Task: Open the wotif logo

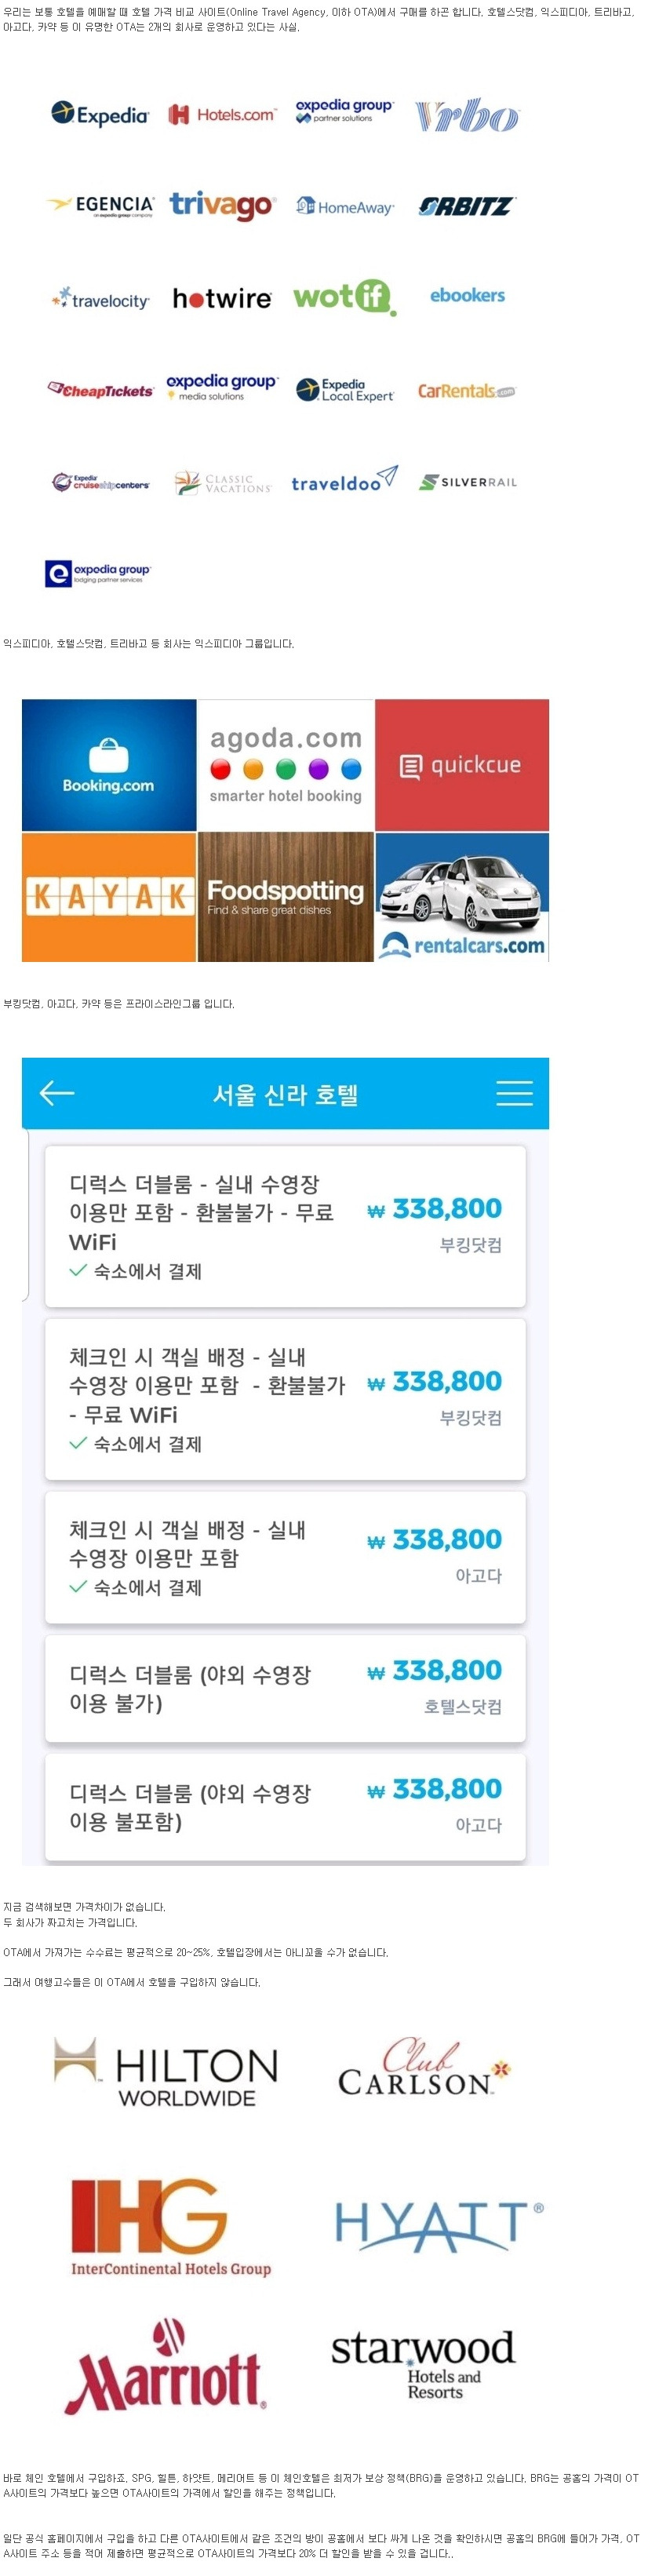Action: (x=344, y=297)
